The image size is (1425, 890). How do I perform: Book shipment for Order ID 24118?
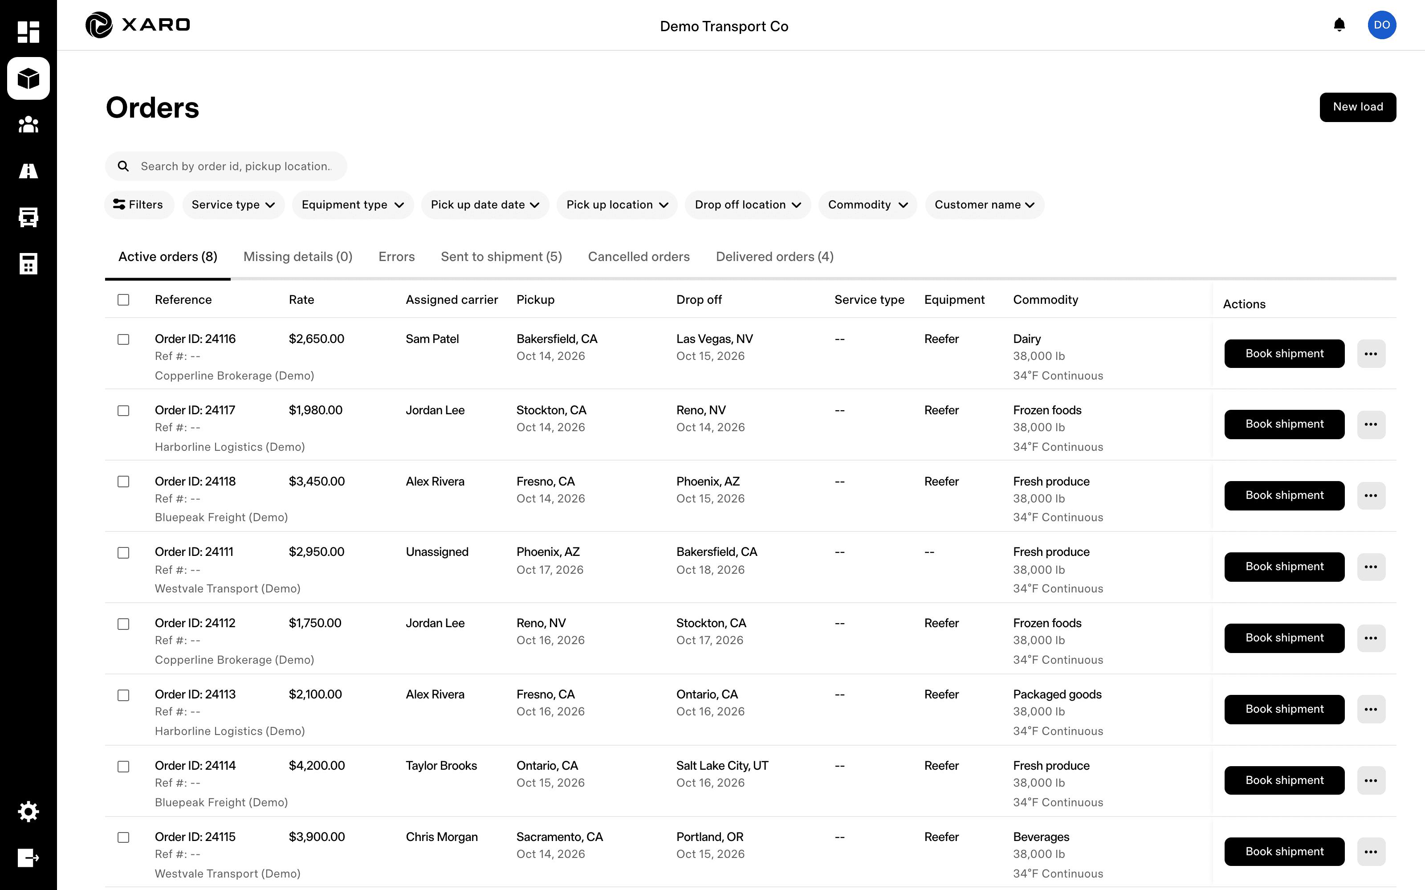pos(1284,496)
